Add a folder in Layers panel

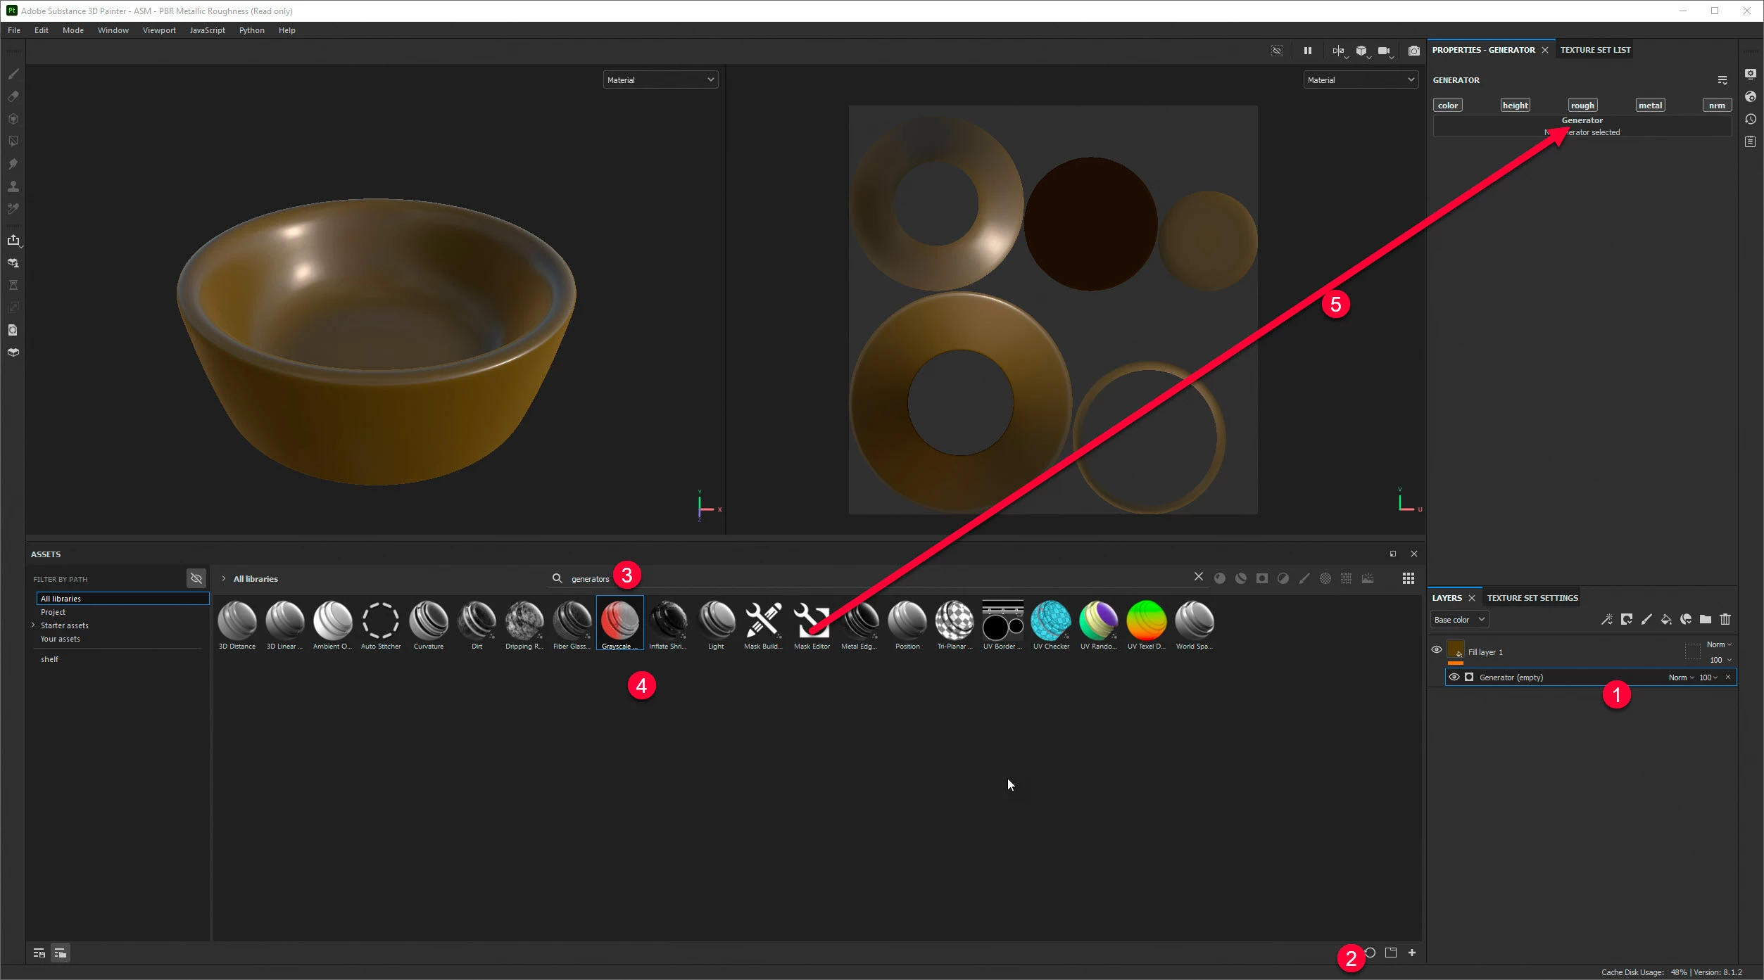tap(1705, 620)
